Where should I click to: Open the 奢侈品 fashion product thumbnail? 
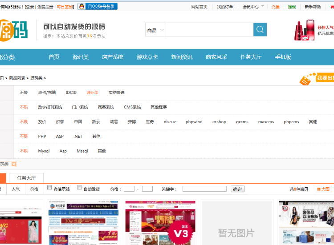click(306, 223)
